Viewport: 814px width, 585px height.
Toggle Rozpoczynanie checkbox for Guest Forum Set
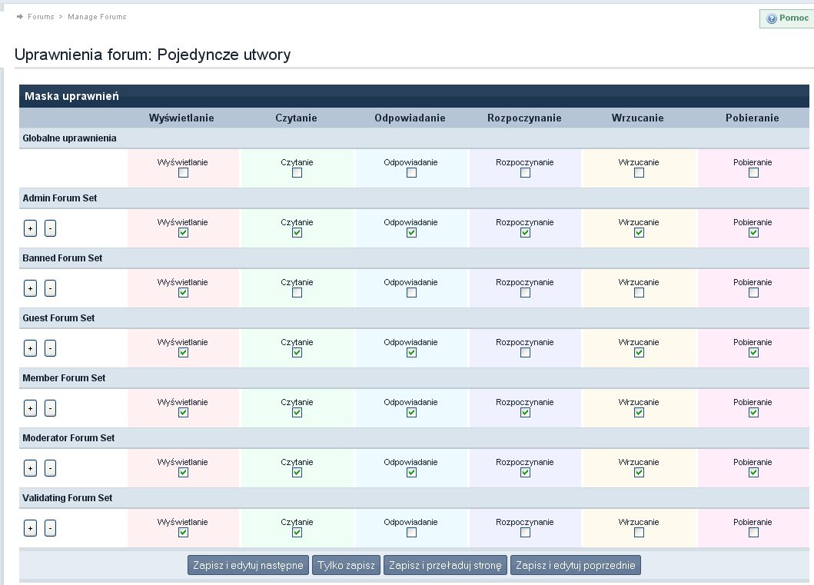point(525,353)
